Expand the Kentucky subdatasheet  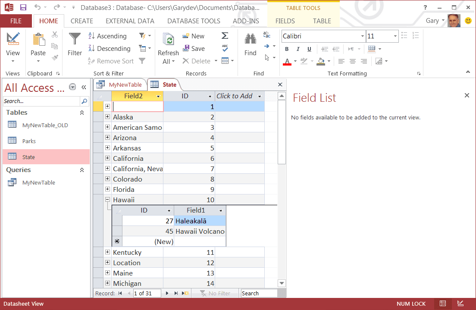pyautogui.click(x=107, y=252)
